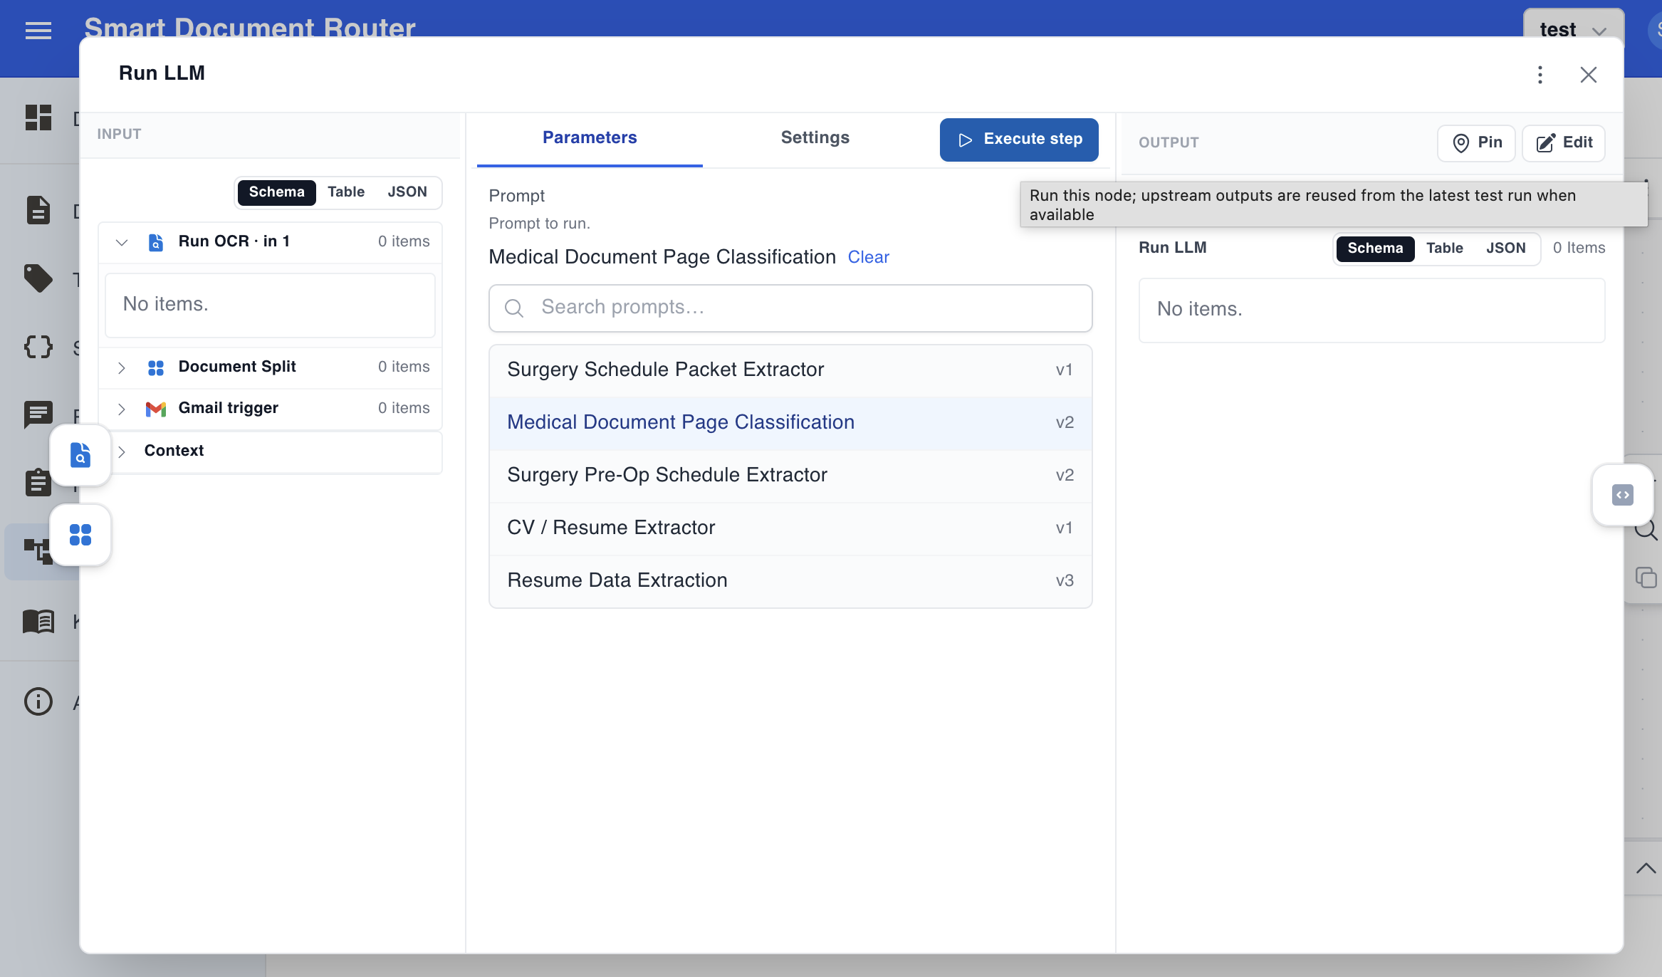This screenshot has width=1662, height=977.
Task: Switch input view to Table
Action: pyautogui.click(x=346, y=192)
